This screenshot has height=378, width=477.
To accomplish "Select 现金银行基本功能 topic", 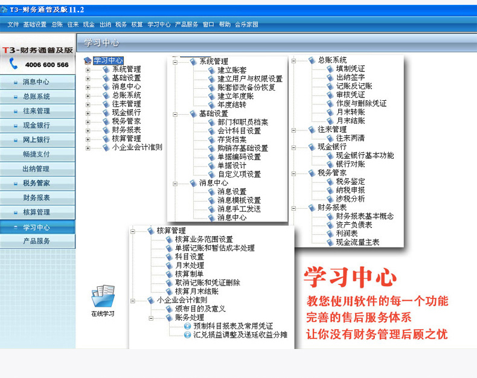I will pyautogui.click(x=365, y=156).
